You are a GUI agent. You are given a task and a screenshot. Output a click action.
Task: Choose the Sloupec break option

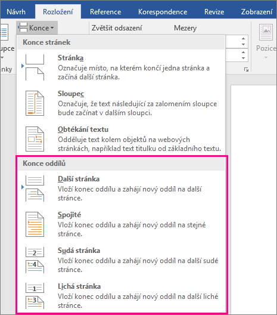121,103
